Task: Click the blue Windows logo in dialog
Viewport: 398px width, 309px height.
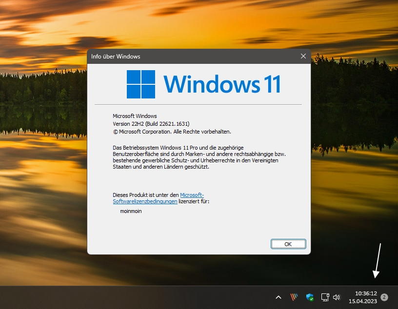Action: 141,84
